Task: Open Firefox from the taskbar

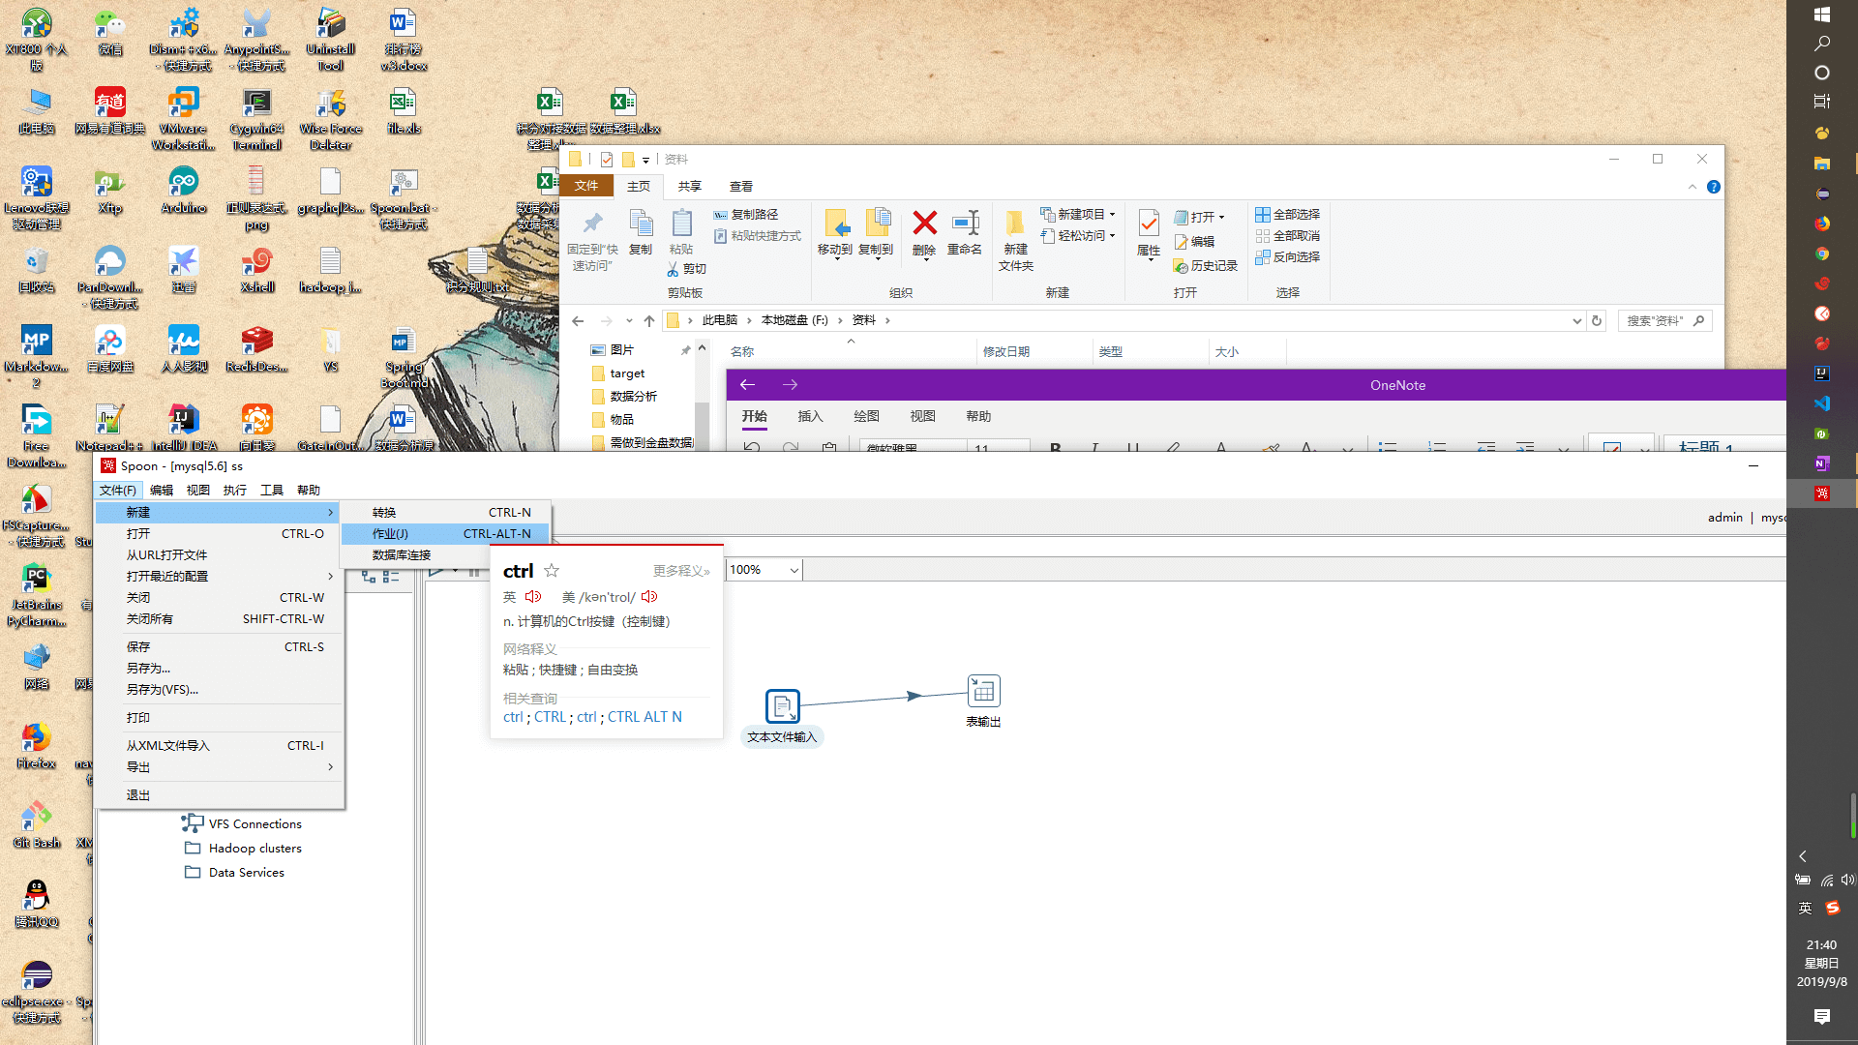Action: [1822, 224]
